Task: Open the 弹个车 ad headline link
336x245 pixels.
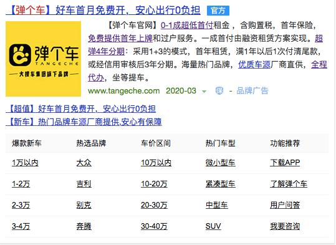Action: coord(103,11)
